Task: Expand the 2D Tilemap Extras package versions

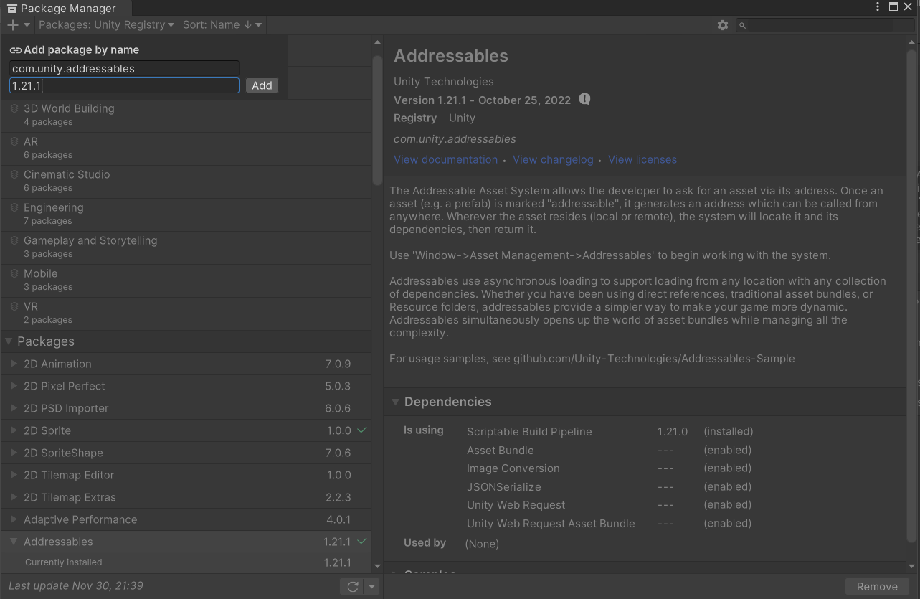Action: [x=14, y=497]
